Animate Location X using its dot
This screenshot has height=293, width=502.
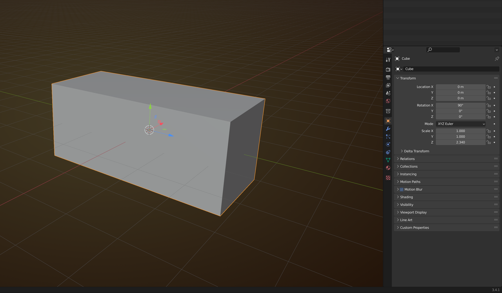[494, 87]
